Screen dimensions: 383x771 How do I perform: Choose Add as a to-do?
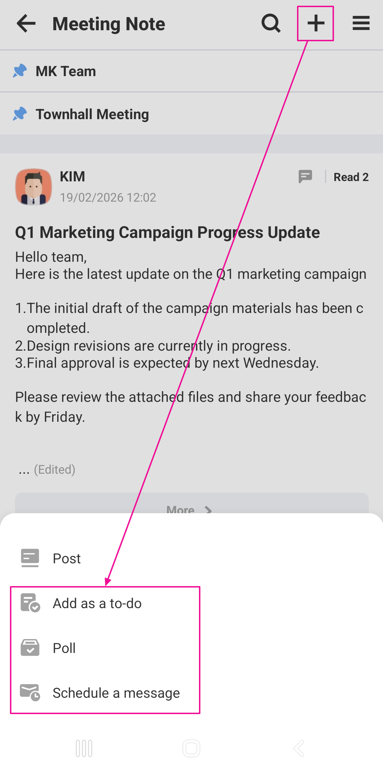point(97,603)
